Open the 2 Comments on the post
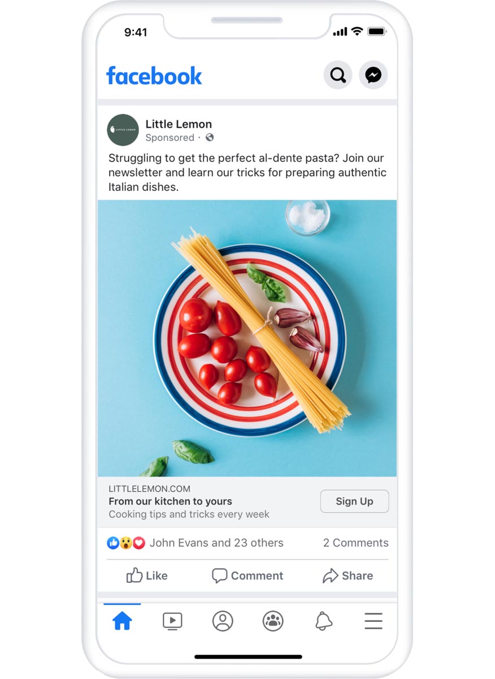The width and height of the screenshot is (495, 679). pos(355,543)
